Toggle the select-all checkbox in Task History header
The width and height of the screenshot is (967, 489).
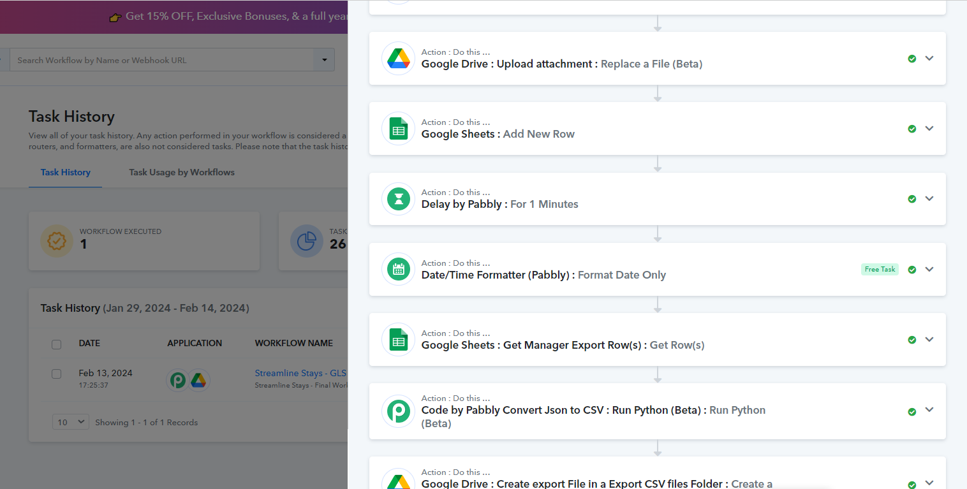click(56, 344)
